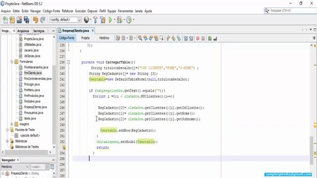Open dropdown arrow beside Profile Project icon

tap(134, 20)
